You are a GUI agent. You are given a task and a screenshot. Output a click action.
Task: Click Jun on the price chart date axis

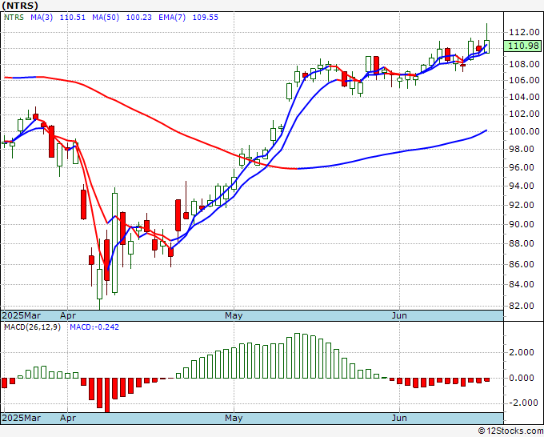(x=399, y=315)
